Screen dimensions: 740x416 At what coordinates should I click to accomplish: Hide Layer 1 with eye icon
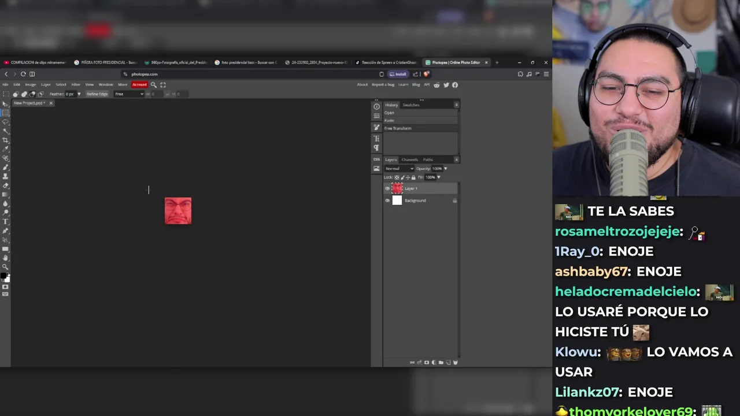[387, 188]
